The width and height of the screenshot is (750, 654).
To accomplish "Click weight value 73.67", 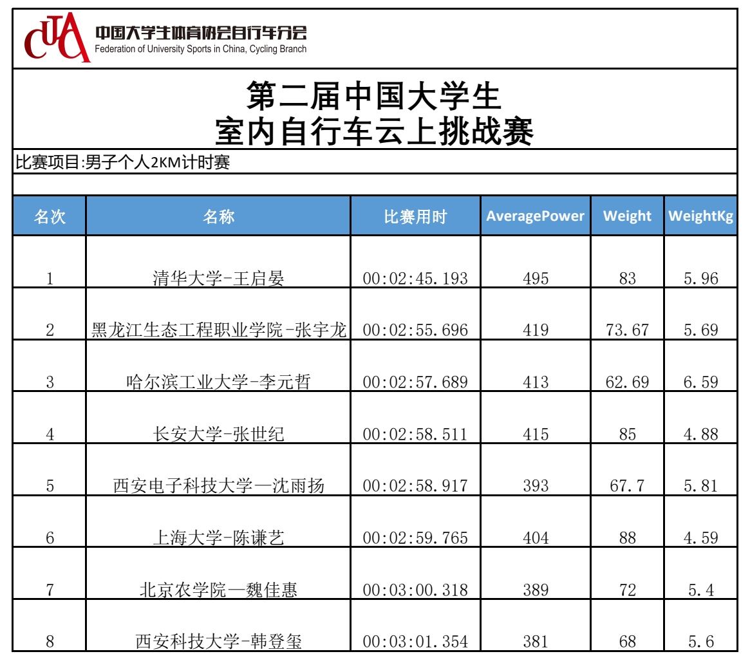I will click(x=627, y=330).
